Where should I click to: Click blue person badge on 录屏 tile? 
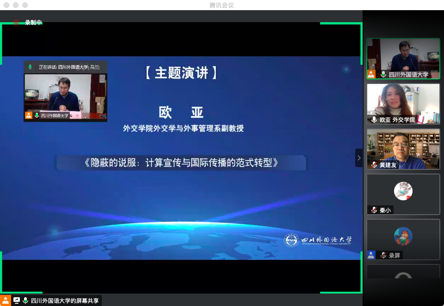click(371, 255)
